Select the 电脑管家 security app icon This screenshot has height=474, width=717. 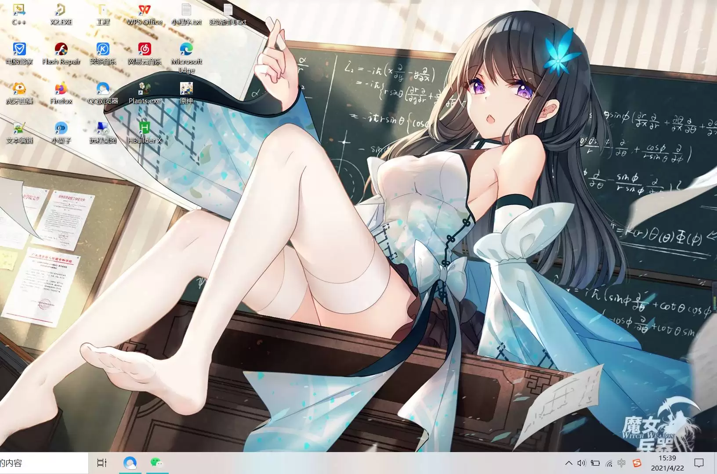coord(19,50)
